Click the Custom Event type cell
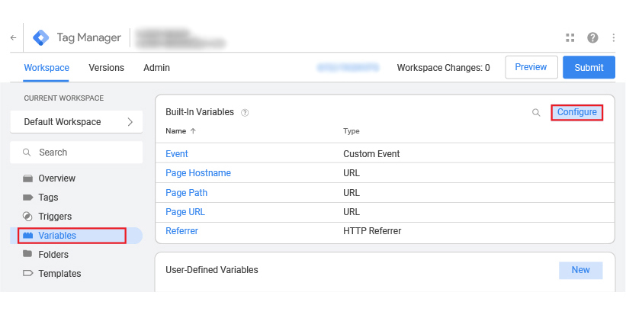Viewport: 626px width, 315px height. [x=371, y=154]
